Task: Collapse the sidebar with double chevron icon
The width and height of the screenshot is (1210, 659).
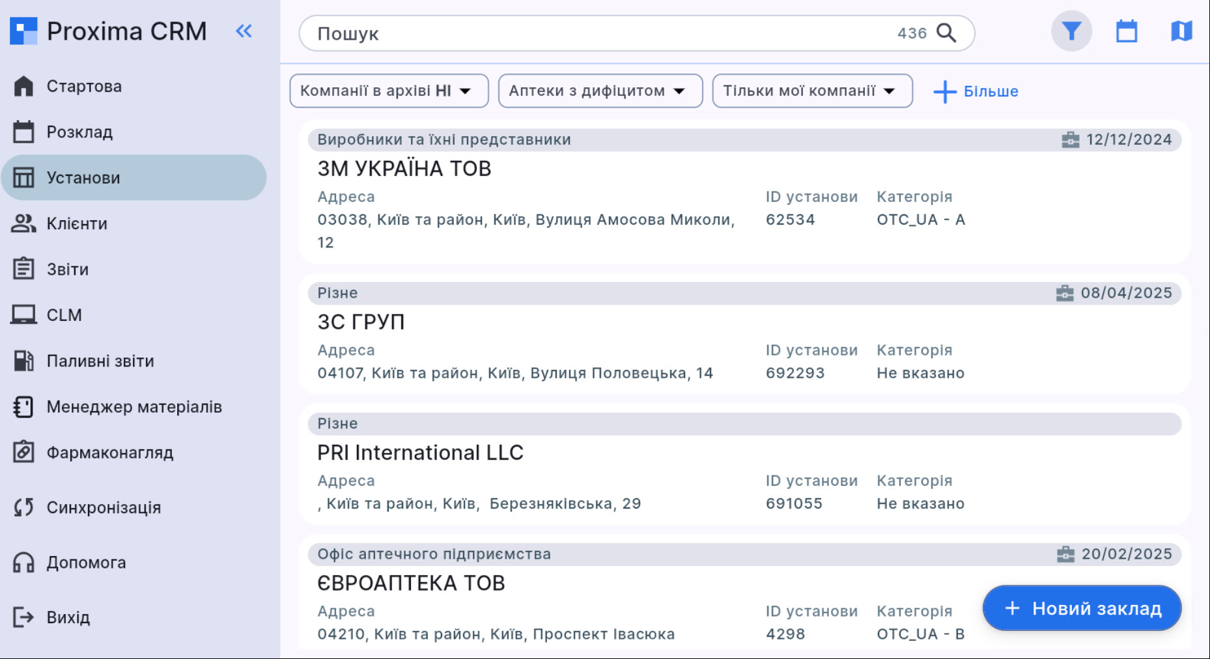Action: [x=244, y=31]
